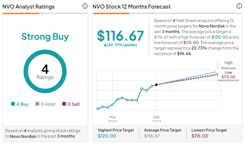Click the gray Hold legend square
The image size is (245, 144).
point(37,104)
